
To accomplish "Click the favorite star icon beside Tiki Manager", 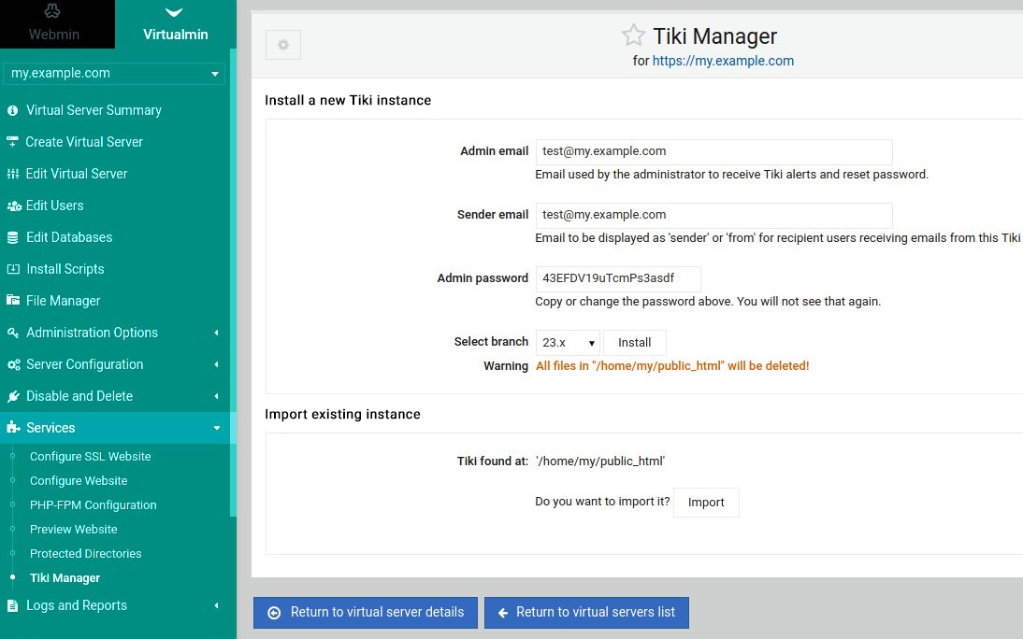I will tap(633, 36).
